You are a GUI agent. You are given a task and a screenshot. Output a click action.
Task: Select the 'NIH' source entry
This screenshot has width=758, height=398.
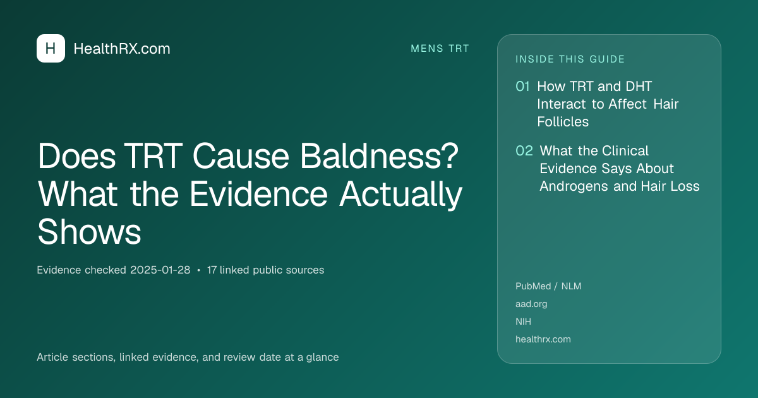pos(523,322)
